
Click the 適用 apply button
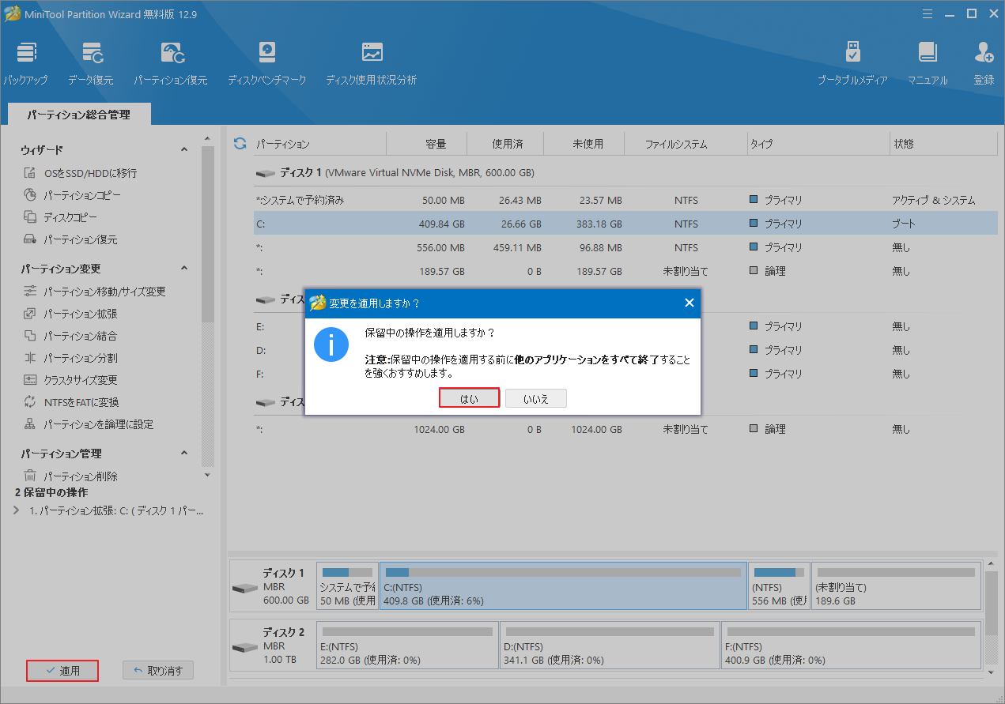point(62,671)
